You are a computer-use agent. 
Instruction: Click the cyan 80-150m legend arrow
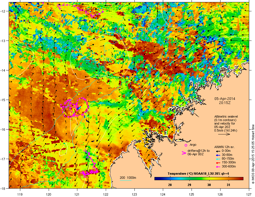point(218,159)
